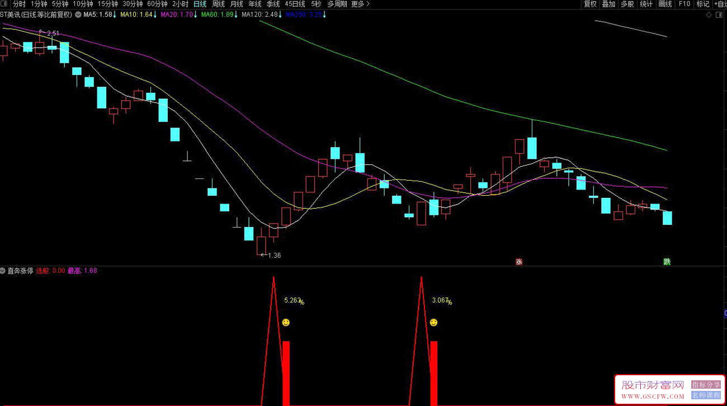This screenshot has height=406, width=727.
Task: Add stock with +自选 button
Action: [720, 4]
